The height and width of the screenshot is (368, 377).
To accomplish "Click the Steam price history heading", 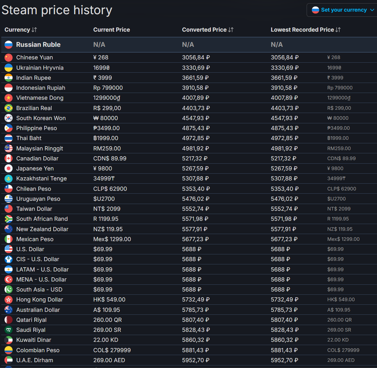I will [x=57, y=10].
